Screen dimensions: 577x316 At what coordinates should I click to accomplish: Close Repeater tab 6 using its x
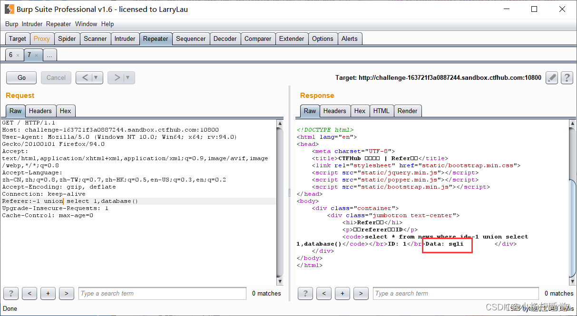pyautogui.click(x=18, y=55)
